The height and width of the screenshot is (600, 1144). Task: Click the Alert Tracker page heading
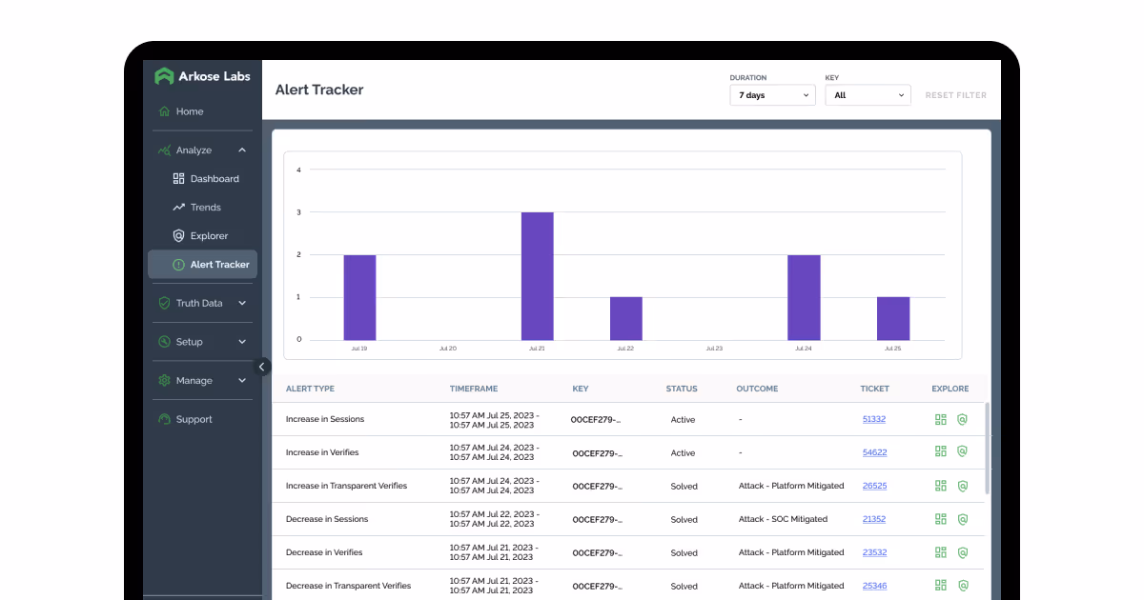(319, 90)
